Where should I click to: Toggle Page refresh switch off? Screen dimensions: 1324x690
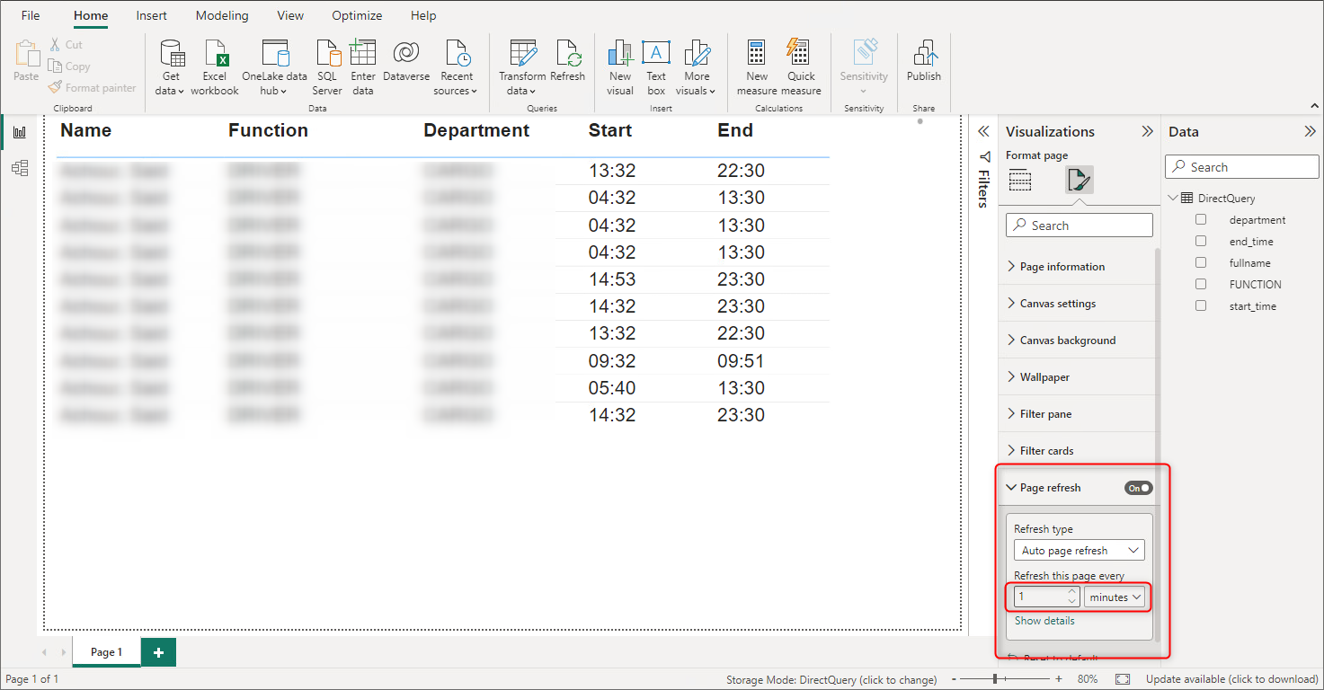[x=1138, y=488]
